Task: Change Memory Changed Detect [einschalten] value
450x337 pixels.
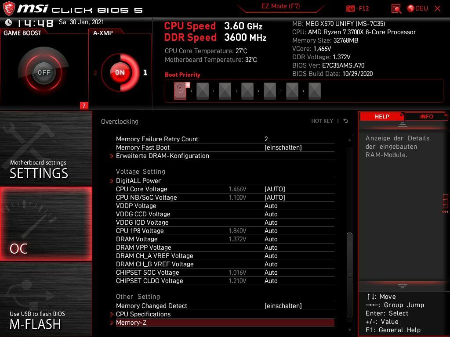Action: click(x=283, y=306)
